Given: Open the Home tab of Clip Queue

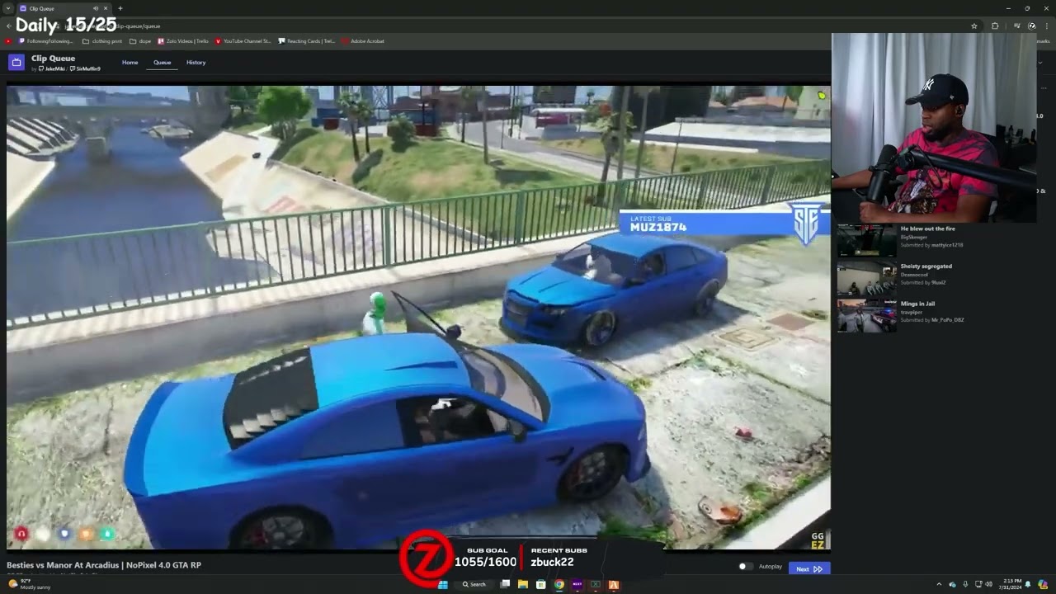Looking at the screenshot, I should click(x=130, y=63).
